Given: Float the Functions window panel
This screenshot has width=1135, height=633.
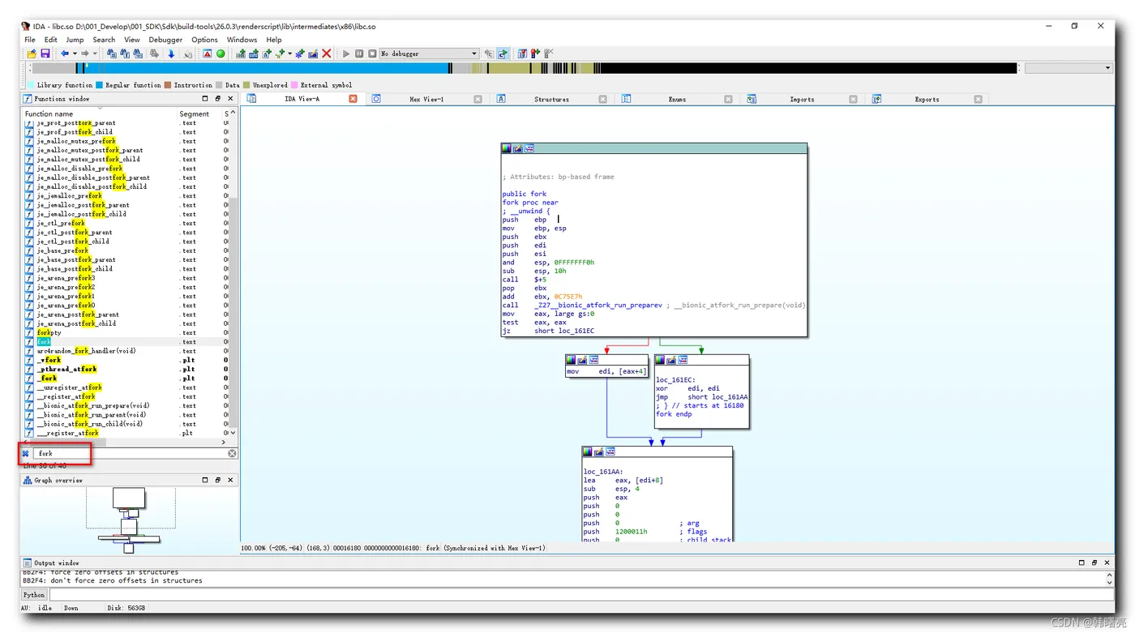Looking at the screenshot, I should point(217,98).
